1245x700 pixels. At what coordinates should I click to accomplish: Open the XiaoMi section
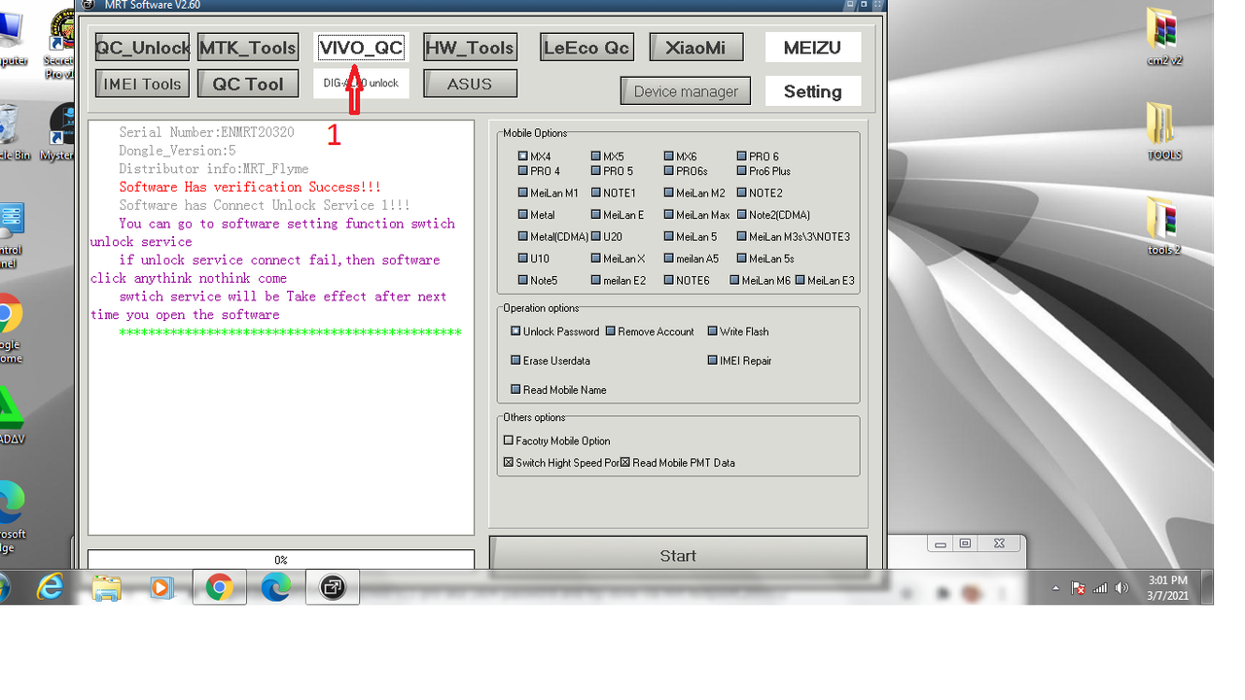coord(696,47)
